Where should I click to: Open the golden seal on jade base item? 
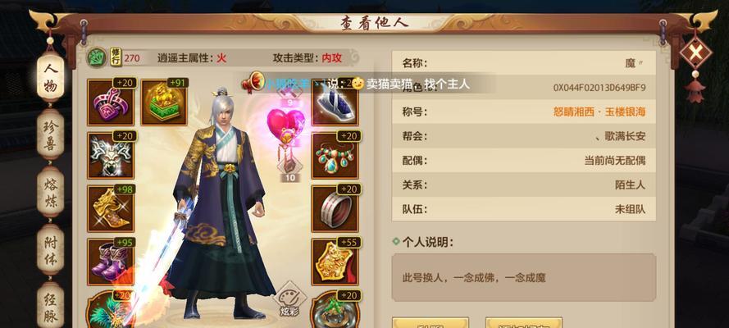click(x=164, y=102)
